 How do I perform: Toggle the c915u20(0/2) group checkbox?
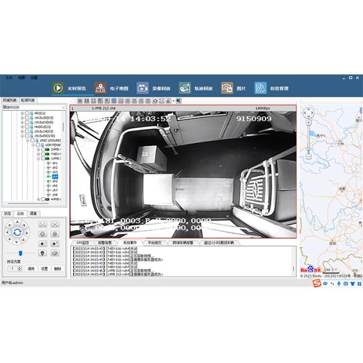(x=27, y=117)
